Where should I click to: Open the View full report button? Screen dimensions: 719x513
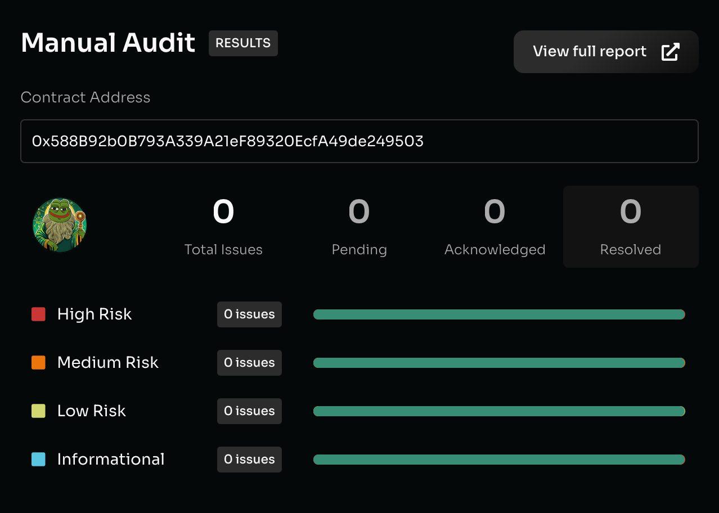click(606, 52)
